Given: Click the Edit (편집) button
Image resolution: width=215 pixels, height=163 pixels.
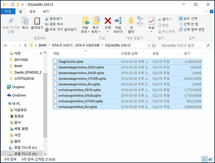Looking at the screenshot, I should (163, 25).
